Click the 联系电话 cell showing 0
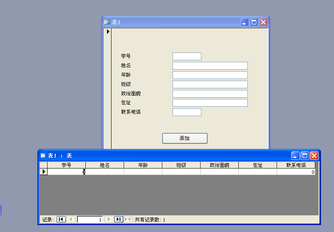 [296, 172]
